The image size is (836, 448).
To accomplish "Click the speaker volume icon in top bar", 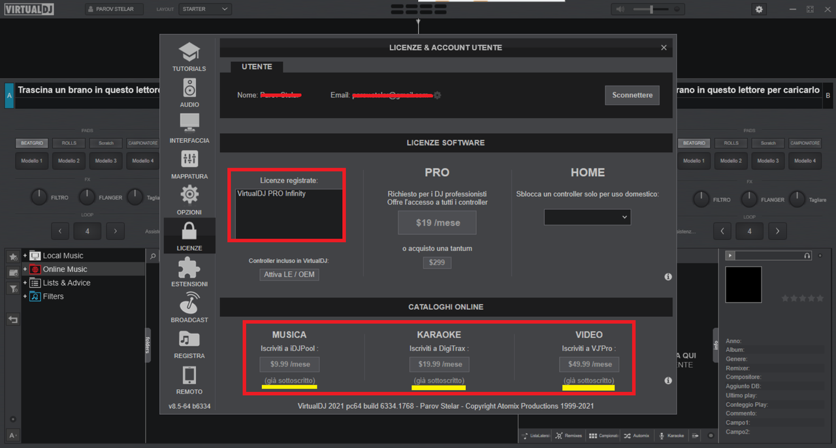I will point(620,9).
